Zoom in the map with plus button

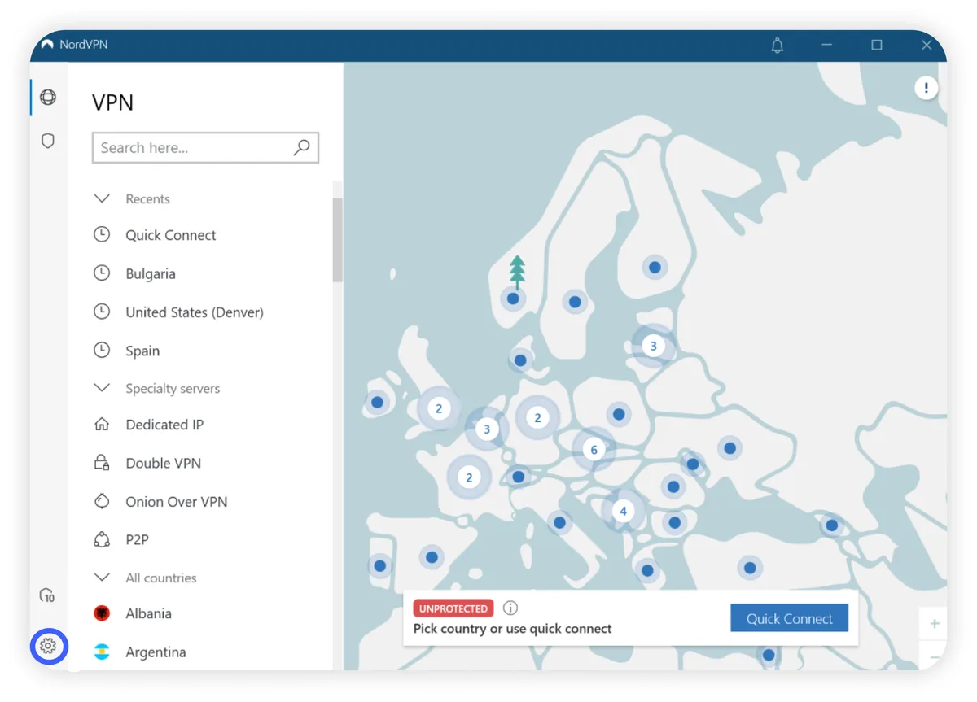tap(934, 624)
